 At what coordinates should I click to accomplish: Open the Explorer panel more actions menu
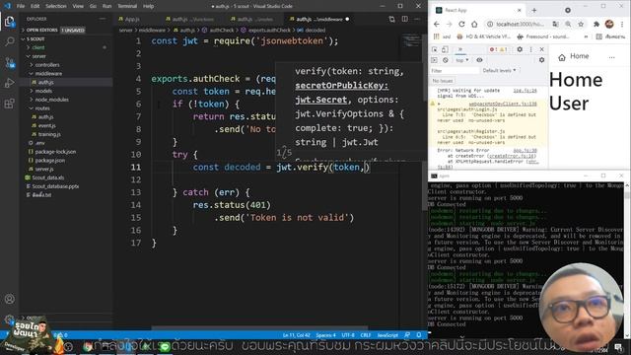coord(103,19)
